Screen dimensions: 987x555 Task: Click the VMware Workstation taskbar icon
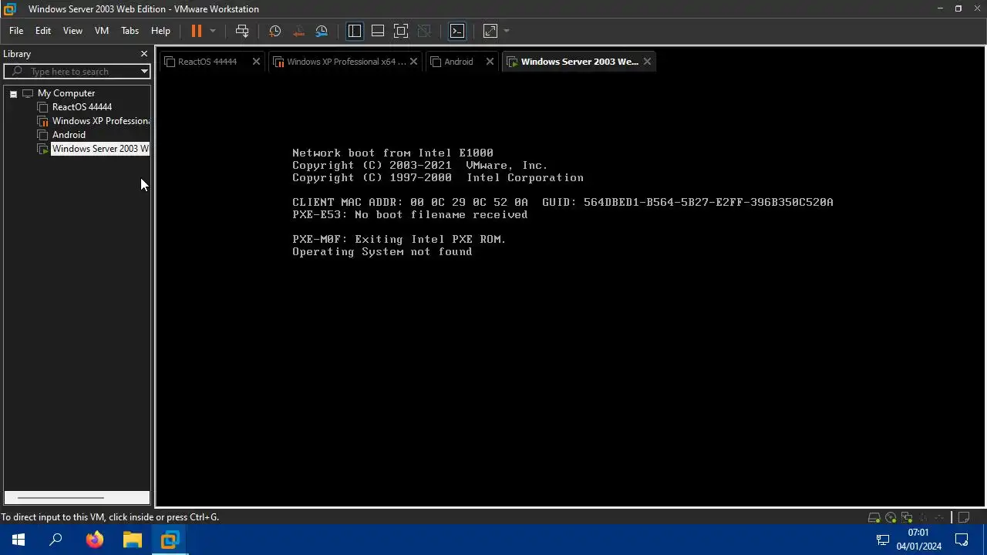tap(170, 540)
